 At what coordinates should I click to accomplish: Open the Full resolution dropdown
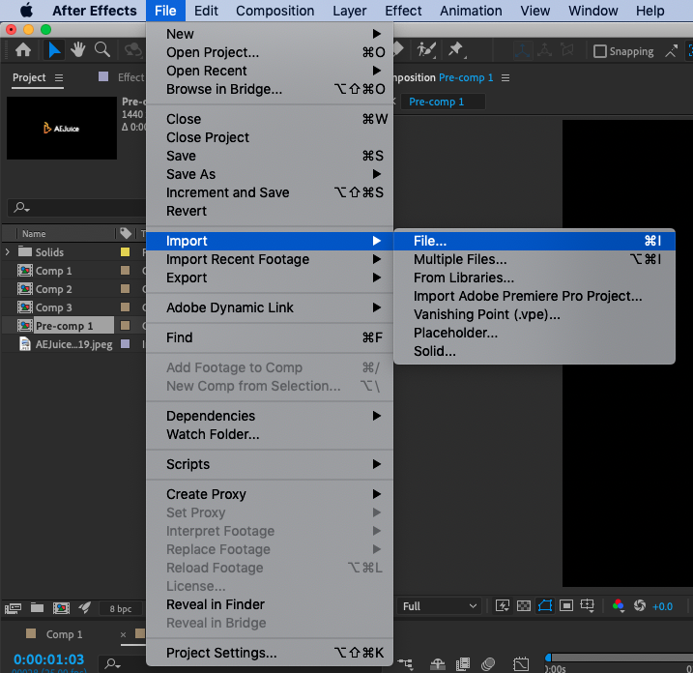[440, 606]
